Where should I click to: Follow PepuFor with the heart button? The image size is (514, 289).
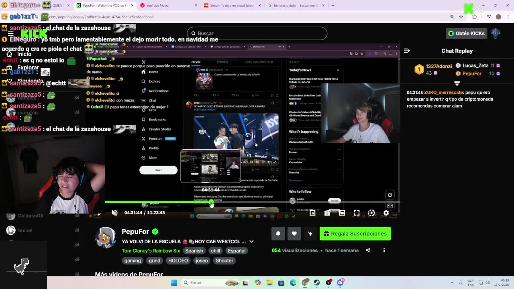click(x=294, y=234)
